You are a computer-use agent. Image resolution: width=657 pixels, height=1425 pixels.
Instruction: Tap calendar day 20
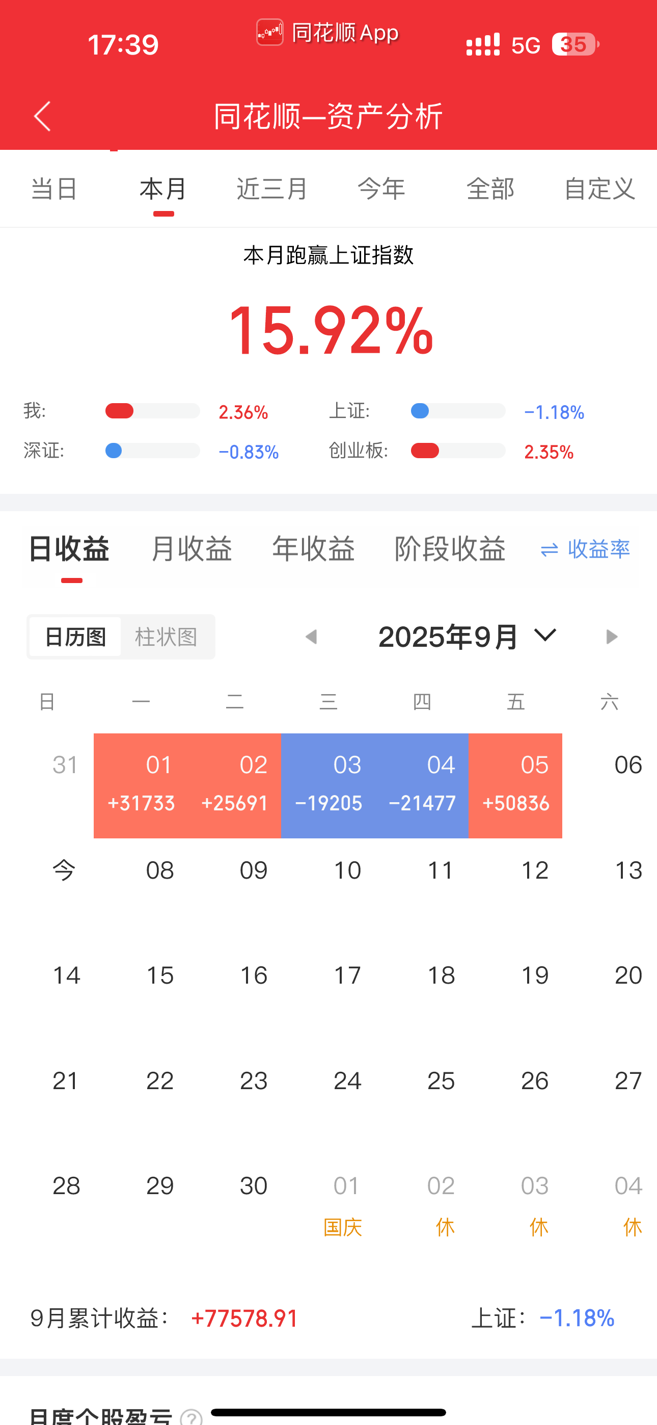[x=628, y=976]
